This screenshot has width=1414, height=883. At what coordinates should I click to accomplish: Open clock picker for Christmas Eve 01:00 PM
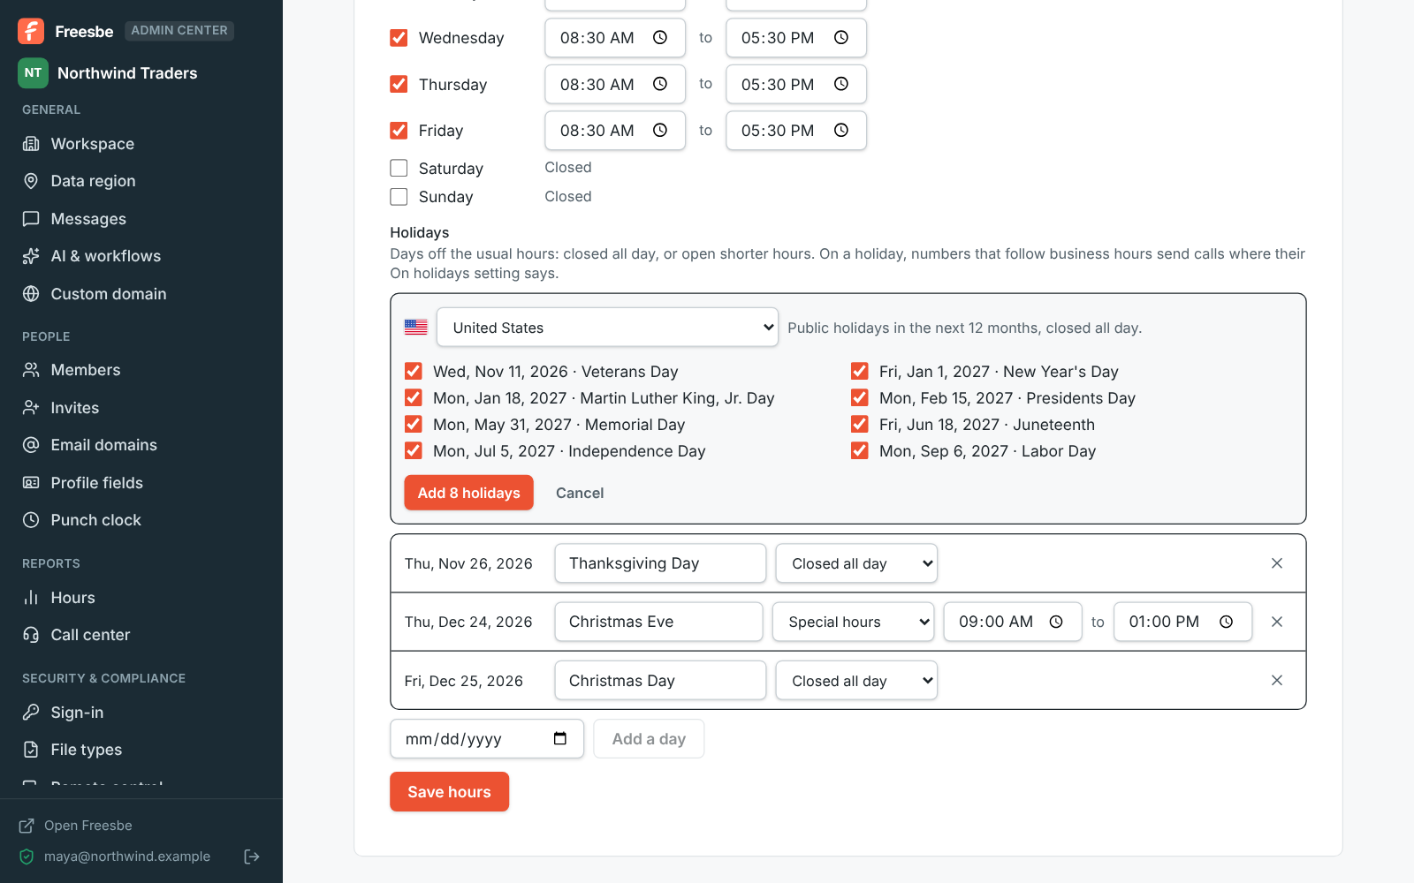click(1227, 622)
